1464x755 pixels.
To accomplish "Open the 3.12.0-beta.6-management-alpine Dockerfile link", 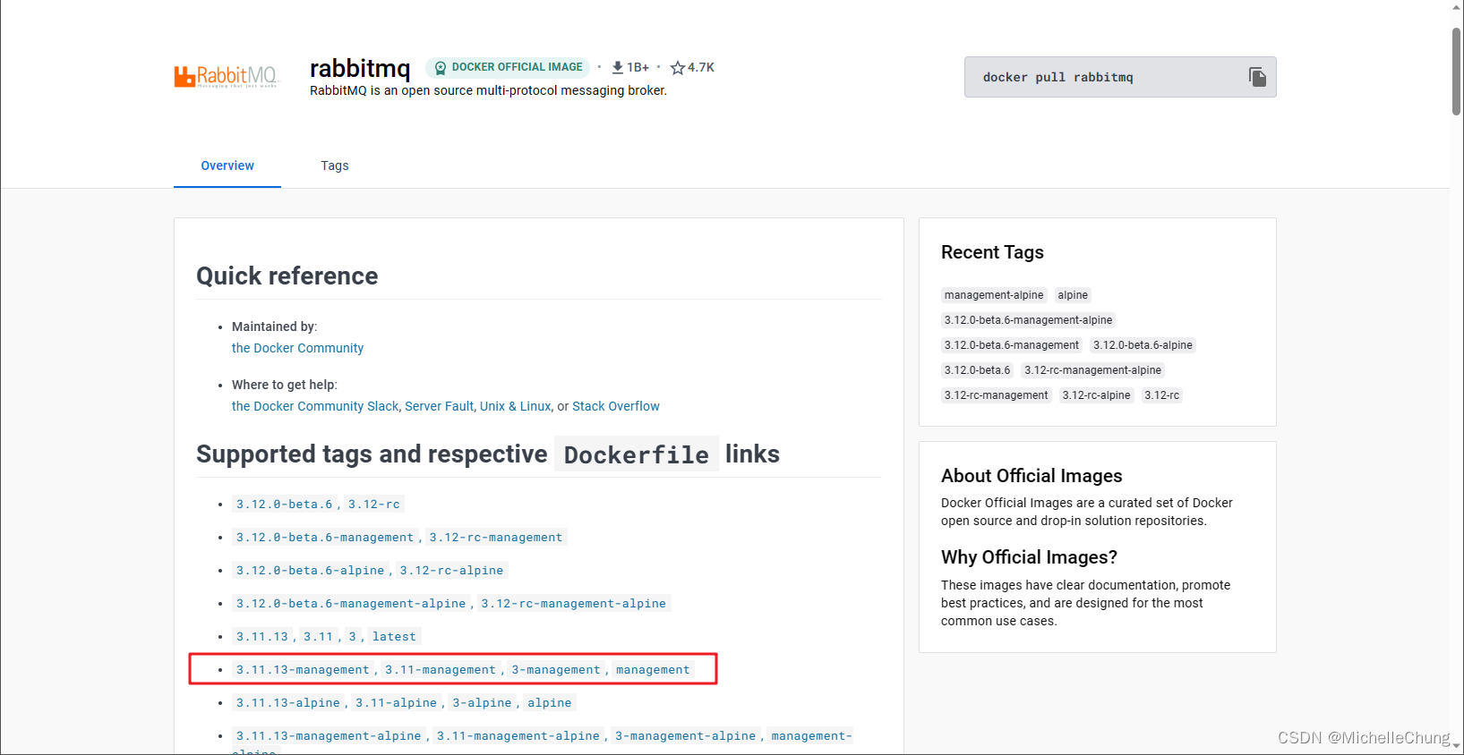I will 351,604.
